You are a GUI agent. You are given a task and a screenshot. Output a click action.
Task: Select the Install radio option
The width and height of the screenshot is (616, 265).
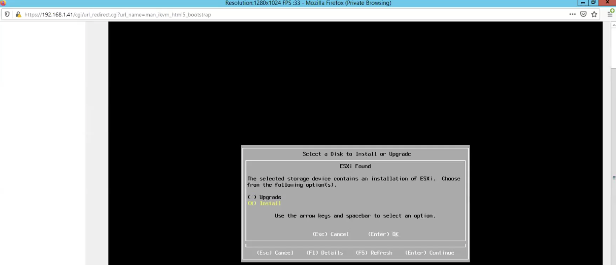tap(264, 203)
